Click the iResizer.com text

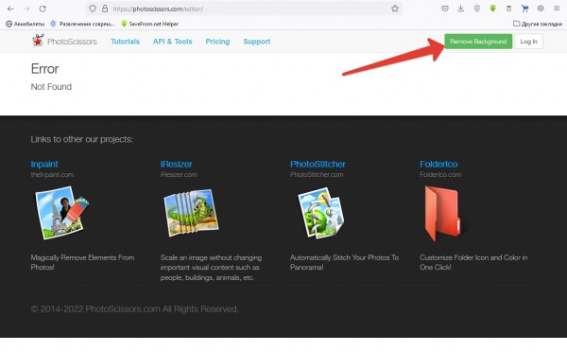tap(179, 174)
